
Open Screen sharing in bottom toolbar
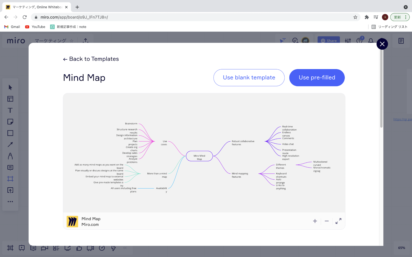pos(67,248)
